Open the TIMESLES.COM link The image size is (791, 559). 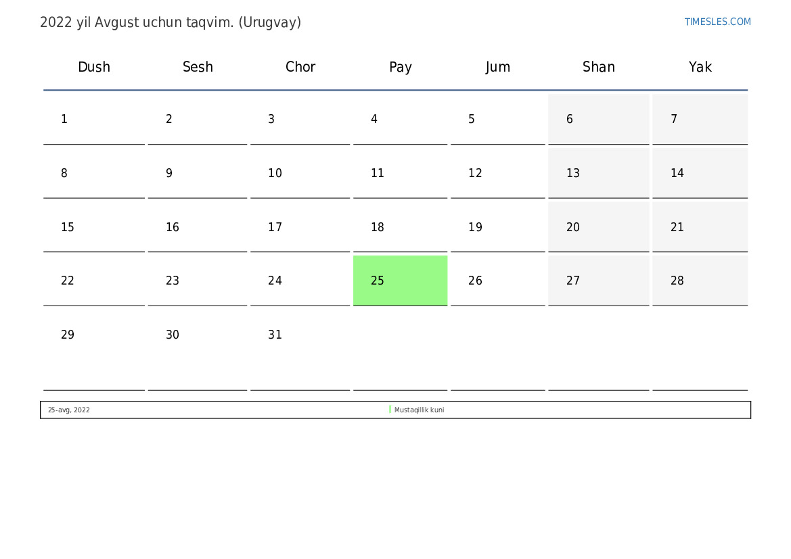click(x=717, y=22)
